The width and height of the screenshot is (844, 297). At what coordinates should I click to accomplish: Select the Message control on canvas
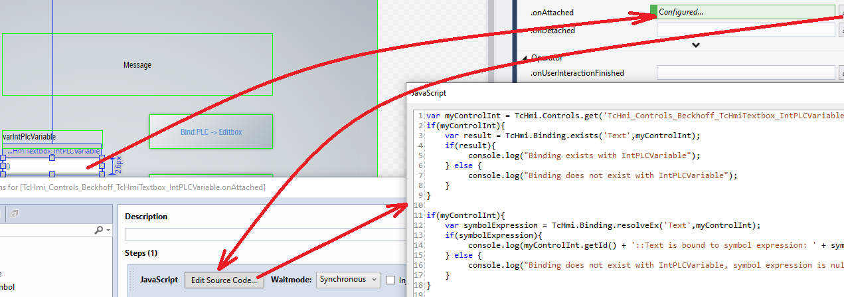[x=137, y=64]
